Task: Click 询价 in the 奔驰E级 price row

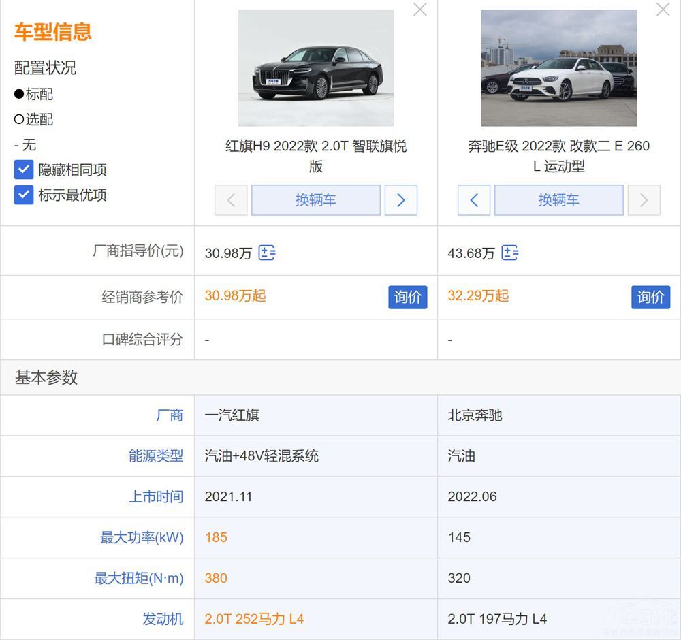Action: (x=650, y=297)
